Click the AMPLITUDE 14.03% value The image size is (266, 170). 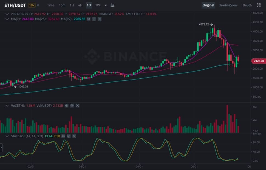coord(151,14)
